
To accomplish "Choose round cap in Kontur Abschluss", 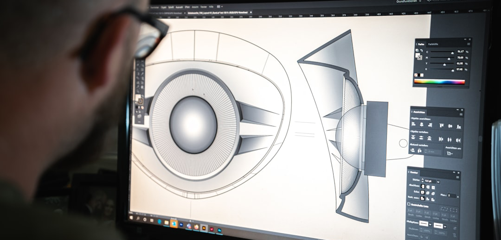I will (428, 187).
